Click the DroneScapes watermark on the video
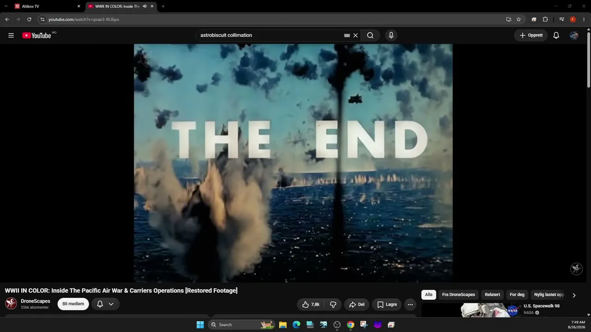Viewport: 591px width, 332px height. click(576, 269)
